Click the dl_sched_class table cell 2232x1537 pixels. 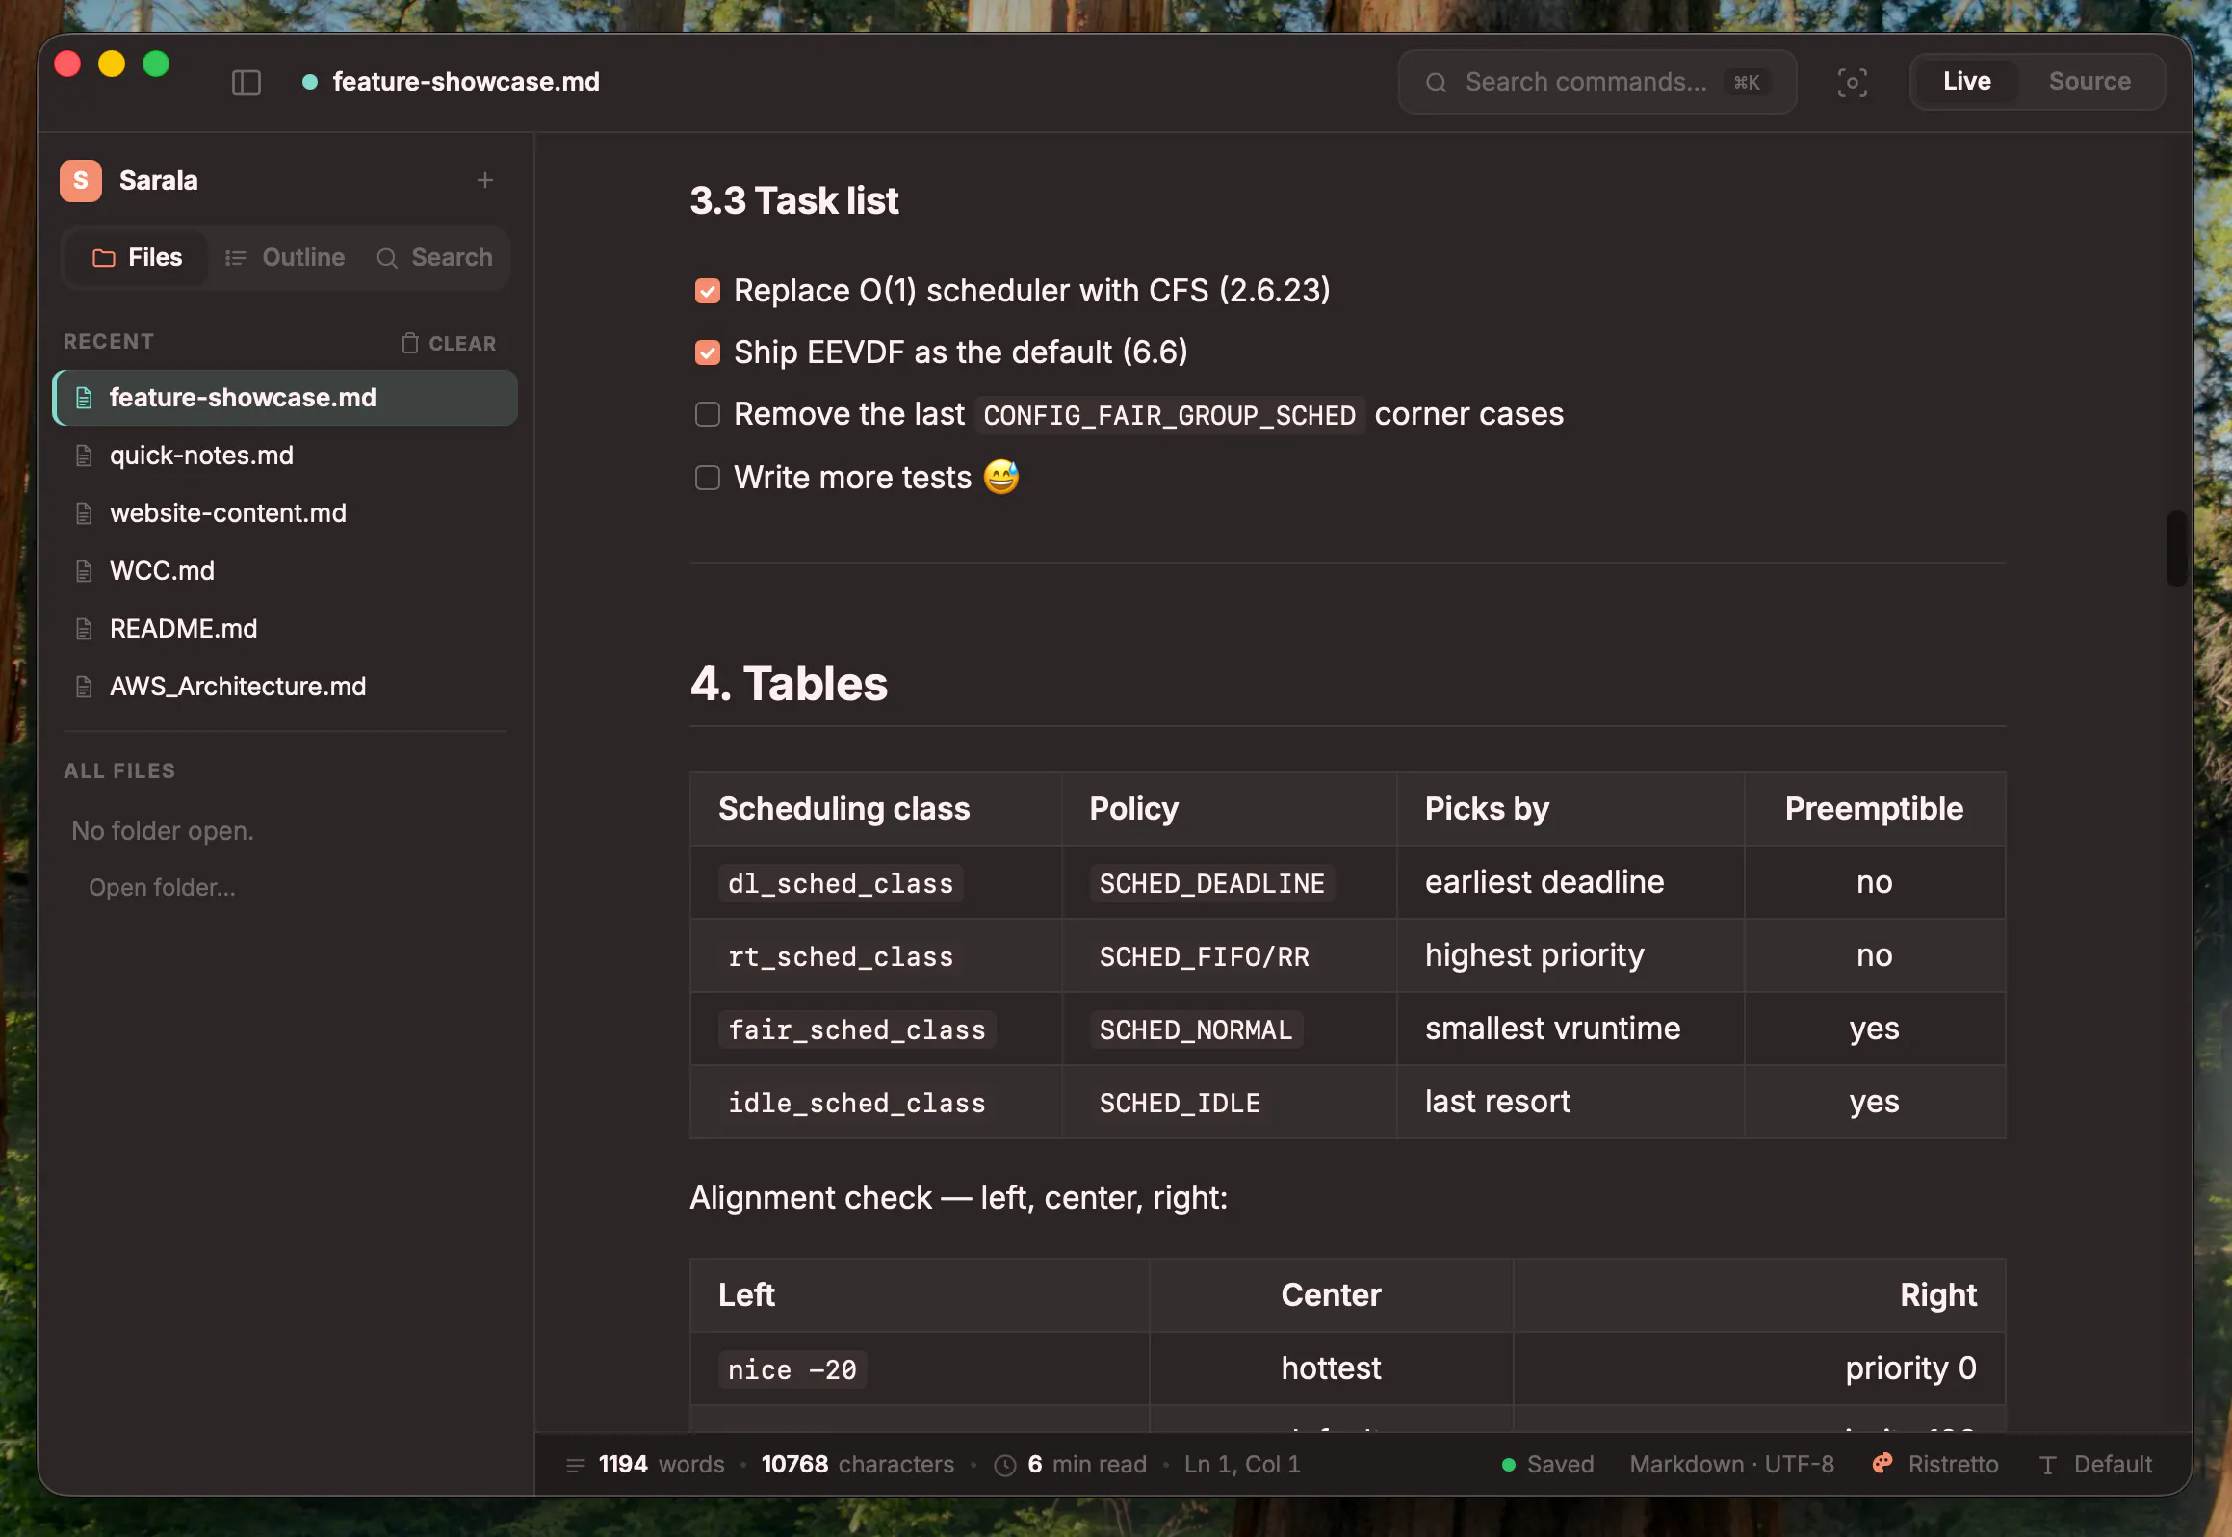coord(876,883)
